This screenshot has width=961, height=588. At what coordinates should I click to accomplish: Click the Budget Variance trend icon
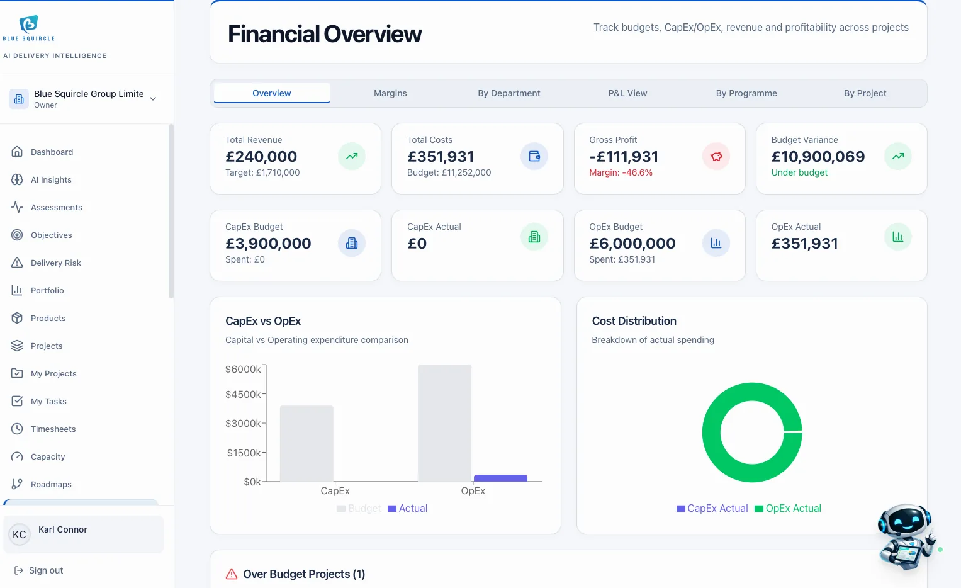(898, 156)
